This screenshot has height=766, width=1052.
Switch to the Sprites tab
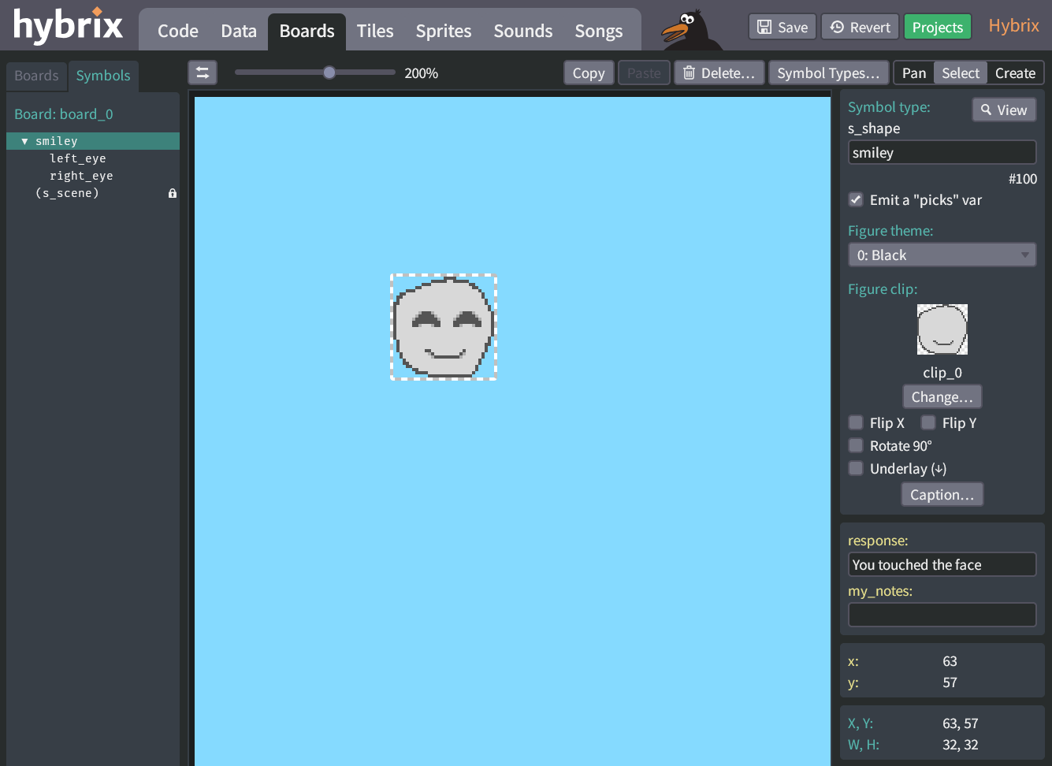443,31
